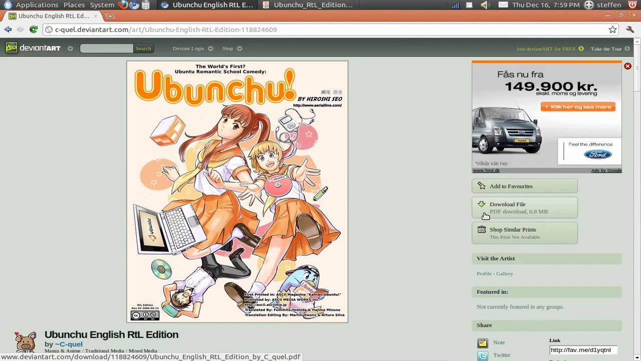
Task: Click the Shop Similar Prints printer icon
Action: (x=482, y=230)
